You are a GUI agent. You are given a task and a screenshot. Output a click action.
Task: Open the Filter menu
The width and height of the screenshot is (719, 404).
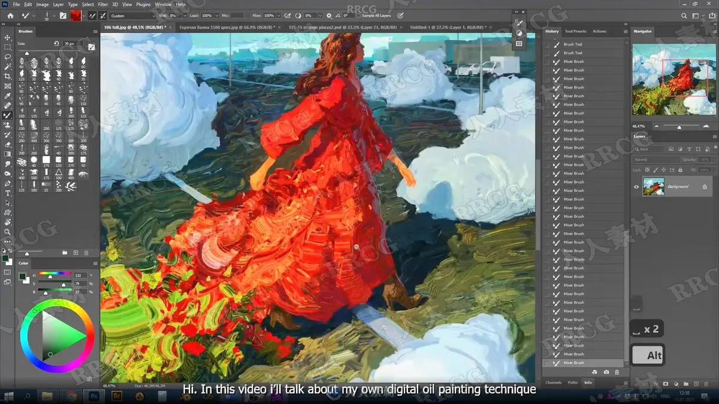click(x=103, y=4)
